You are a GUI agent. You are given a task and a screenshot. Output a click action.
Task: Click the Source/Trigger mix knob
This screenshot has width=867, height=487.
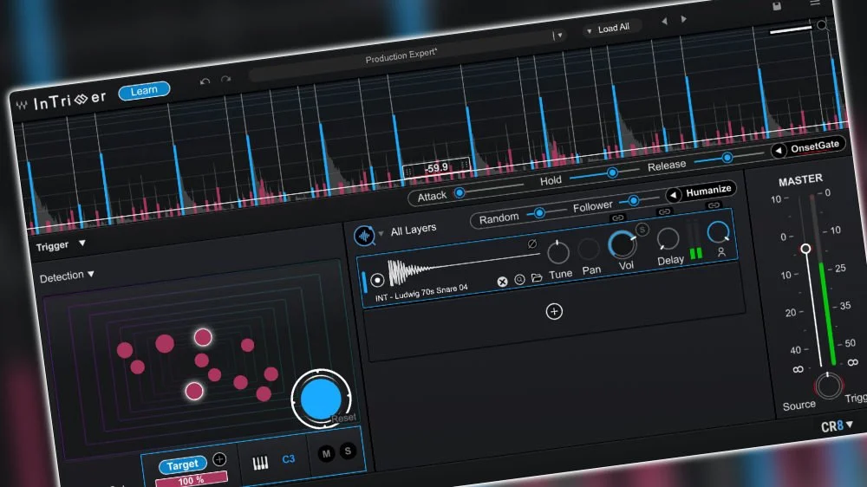pyautogui.click(x=828, y=386)
